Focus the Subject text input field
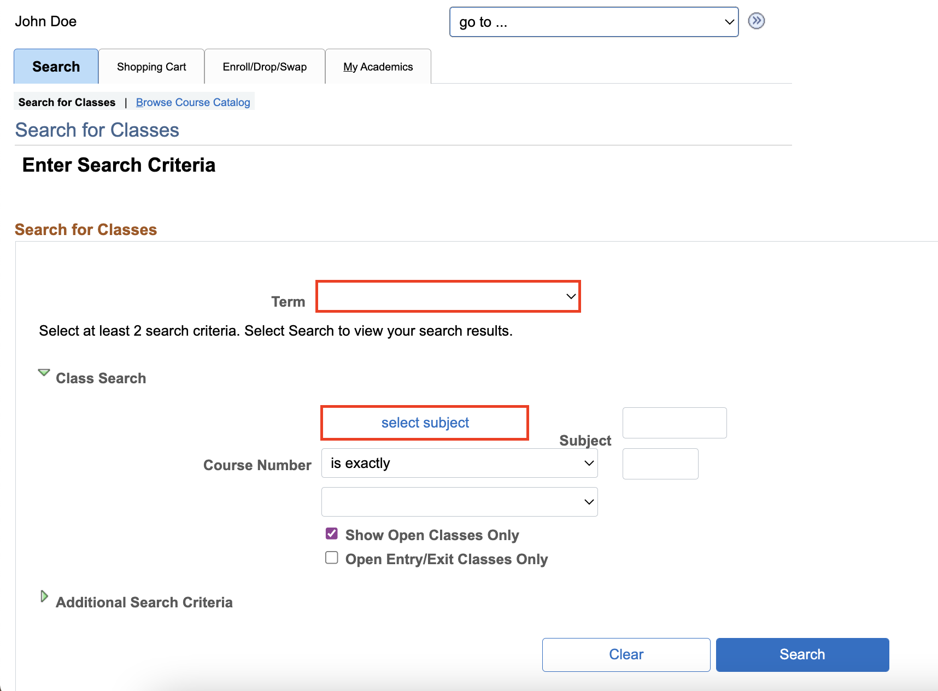The height and width of the screenshot is (691, 938). [674, 423]
